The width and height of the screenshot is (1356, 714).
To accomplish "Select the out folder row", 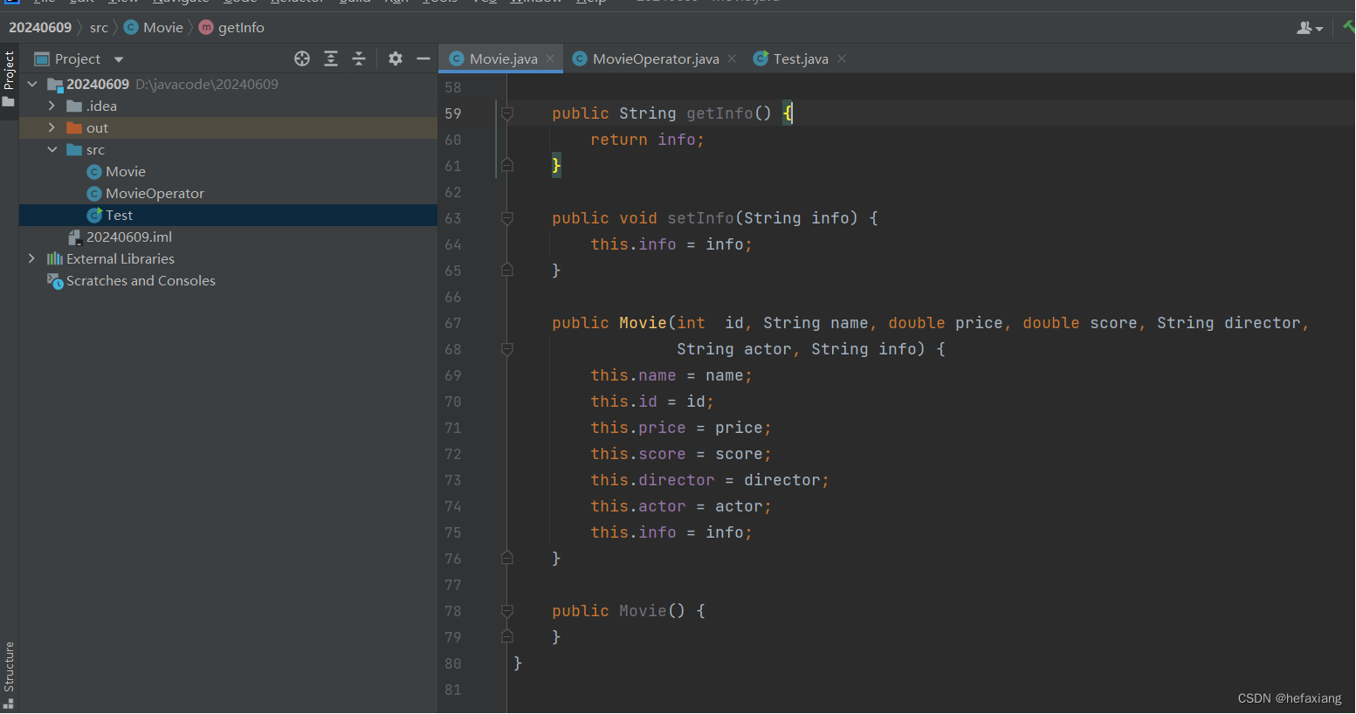I will (x=228, y=127).
